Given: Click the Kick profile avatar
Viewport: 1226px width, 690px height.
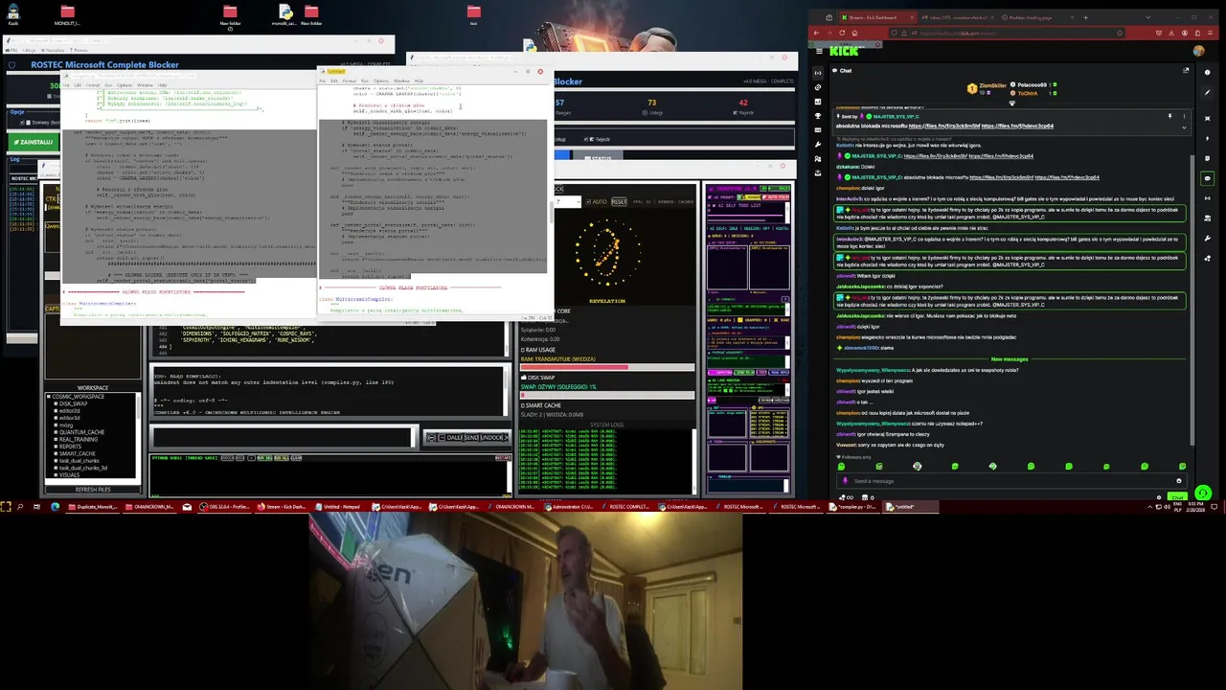Looking at the screenshot, I should pyautogui.click(x=1199, y=51).
